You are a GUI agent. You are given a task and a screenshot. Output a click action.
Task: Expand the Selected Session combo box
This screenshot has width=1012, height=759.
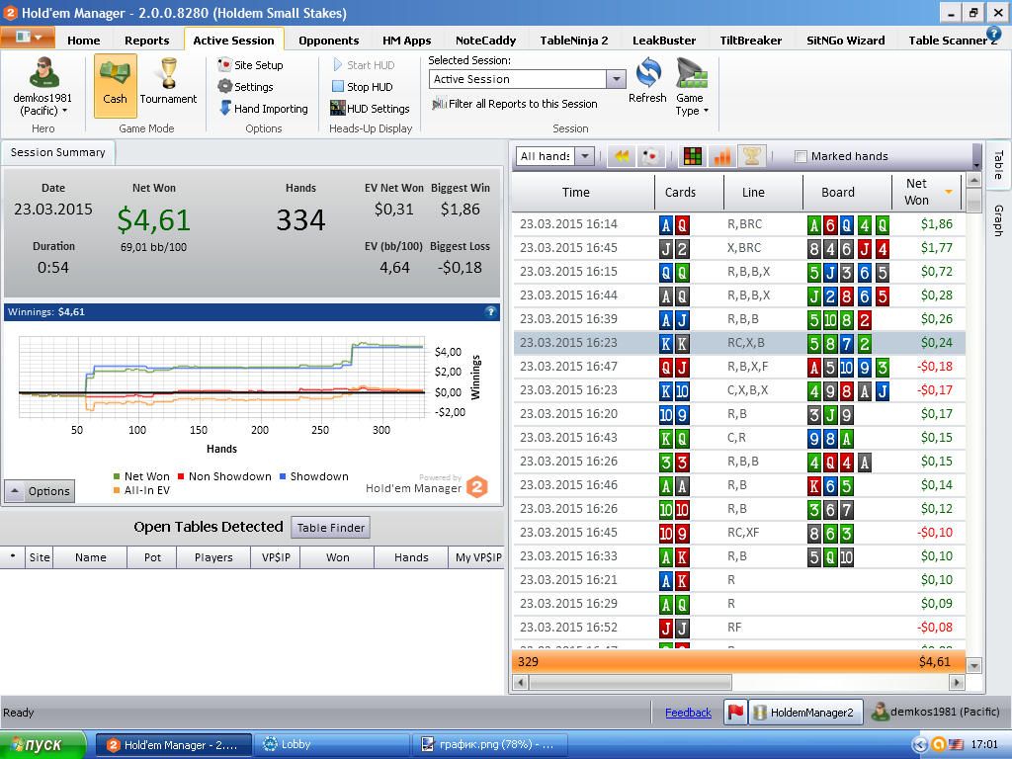[x=617, y=79]
